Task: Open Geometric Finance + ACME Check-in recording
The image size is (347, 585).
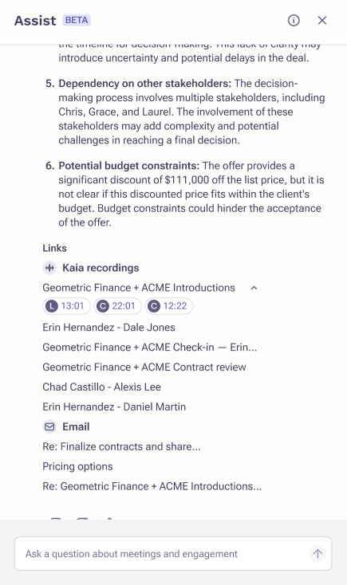Action: pyautogui.click(x=150, y=347)
